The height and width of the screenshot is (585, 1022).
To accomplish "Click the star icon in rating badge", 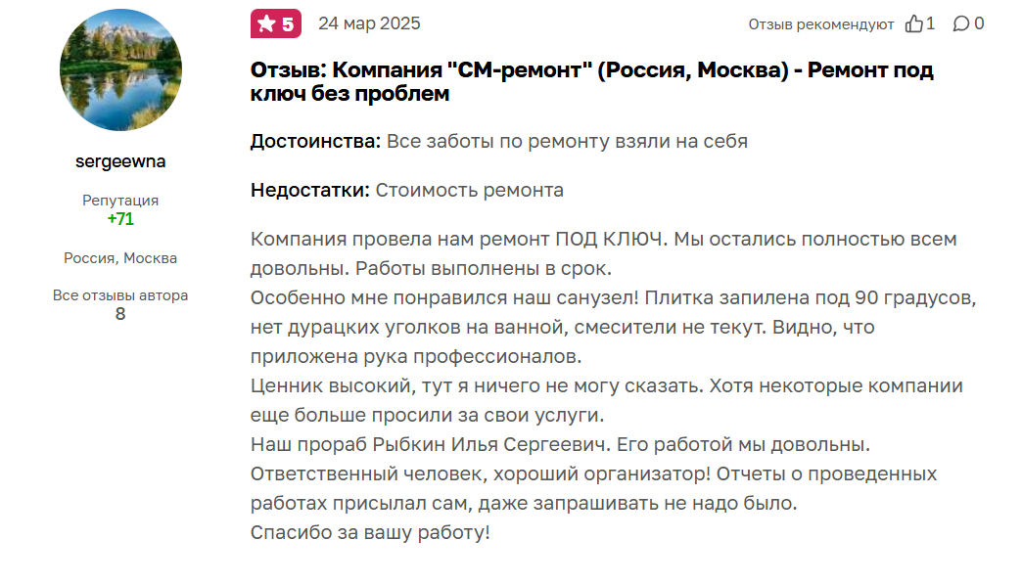I will click(x=266, y=24).
